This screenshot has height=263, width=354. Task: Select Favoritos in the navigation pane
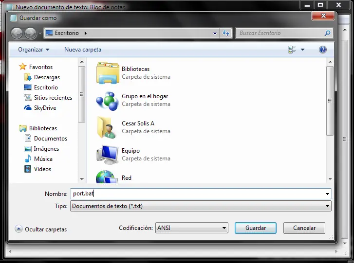click(41, 67)
